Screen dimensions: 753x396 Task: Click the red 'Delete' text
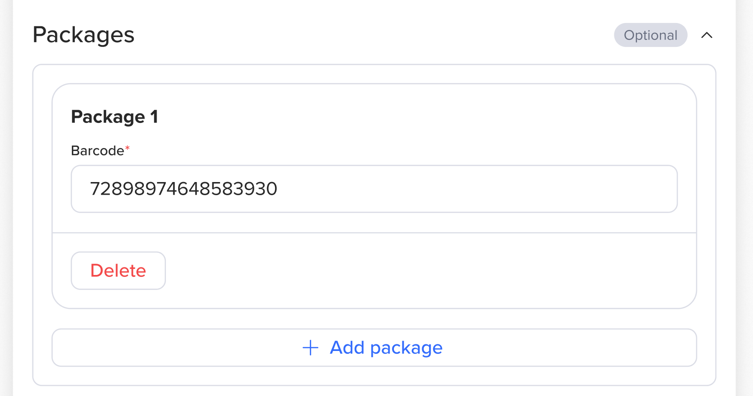click(118, 271)
